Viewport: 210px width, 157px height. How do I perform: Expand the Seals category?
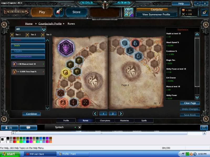pos(28,46)
